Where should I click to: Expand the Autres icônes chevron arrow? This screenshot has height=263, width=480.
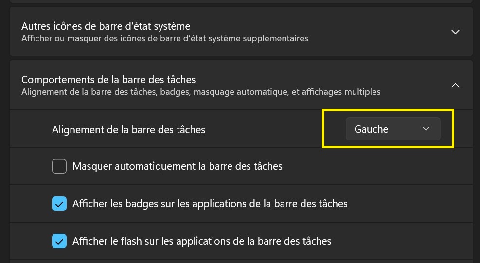click(455, 32)
